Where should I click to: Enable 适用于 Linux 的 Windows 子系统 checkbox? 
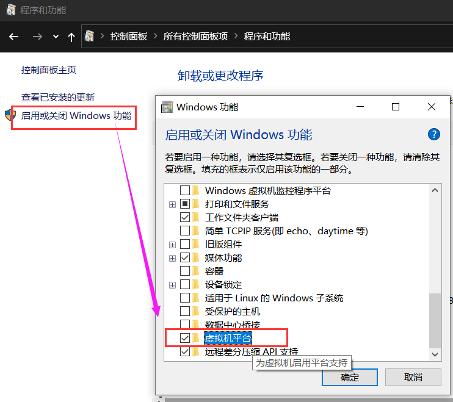(185, 298)
